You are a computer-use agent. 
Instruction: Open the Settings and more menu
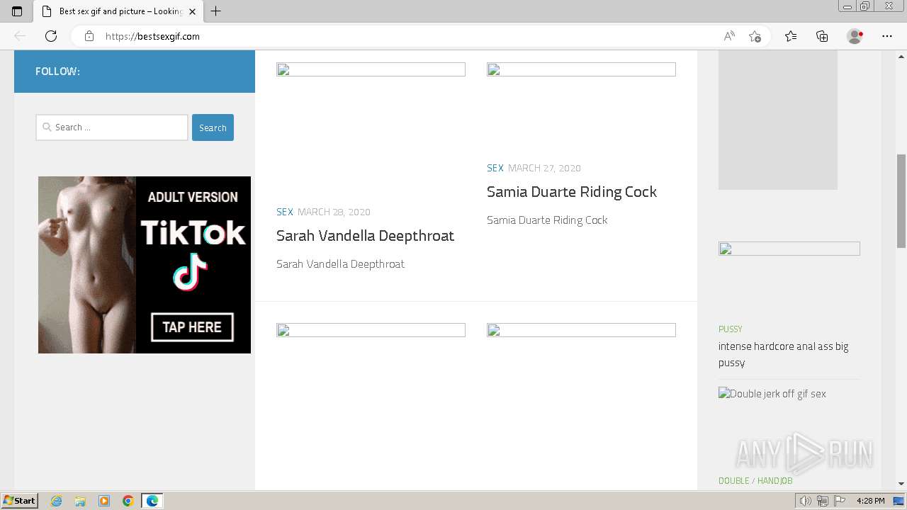click(x=887, y=36)
